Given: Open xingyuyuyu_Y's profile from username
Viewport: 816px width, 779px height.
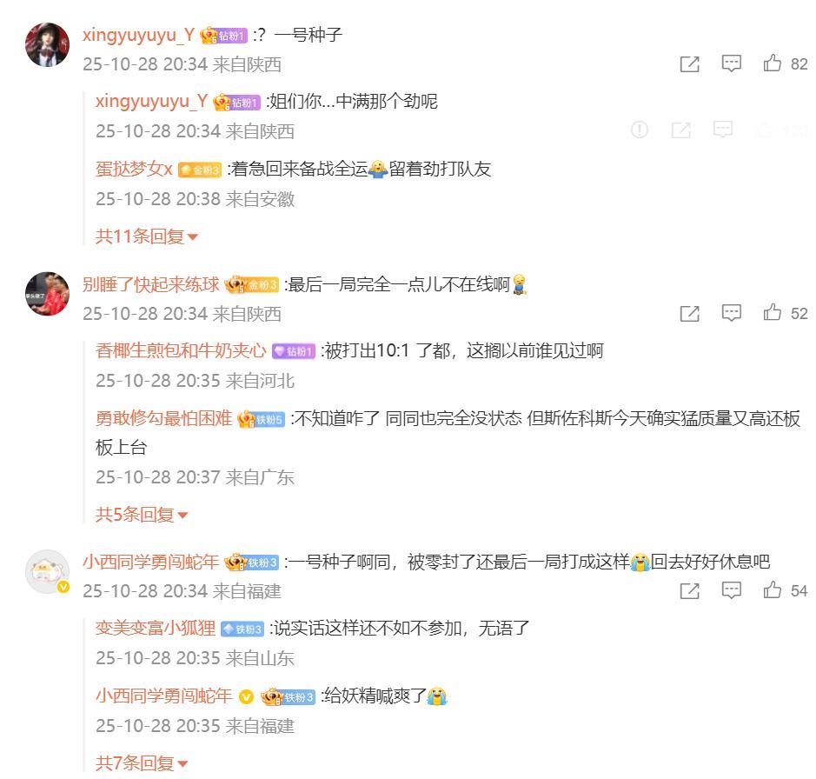Looking at the screenshot, I should click(x=138, y=35).
